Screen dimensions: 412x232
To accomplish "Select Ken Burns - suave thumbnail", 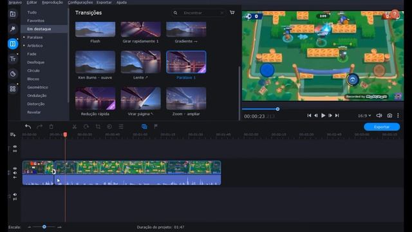I will (95, 62).
